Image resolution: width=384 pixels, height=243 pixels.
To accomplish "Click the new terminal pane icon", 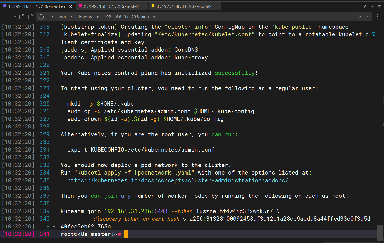I will (x=8, y=17).
